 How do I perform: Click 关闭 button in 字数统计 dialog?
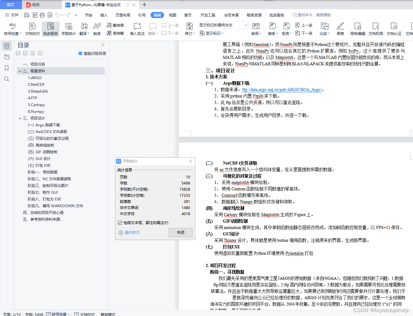[181, 233]
